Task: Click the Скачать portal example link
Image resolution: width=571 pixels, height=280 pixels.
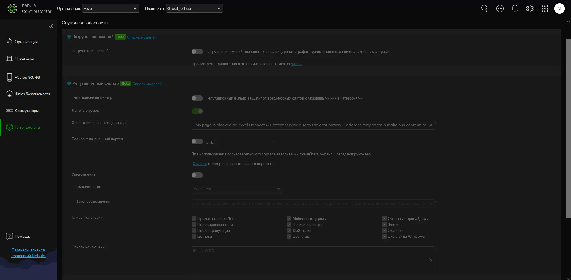Action: coord(200,164)
